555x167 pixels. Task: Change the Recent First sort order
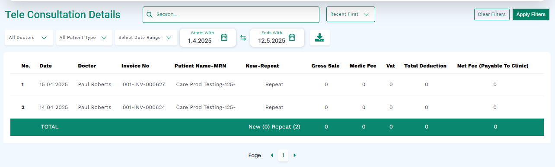coord(351,14)
